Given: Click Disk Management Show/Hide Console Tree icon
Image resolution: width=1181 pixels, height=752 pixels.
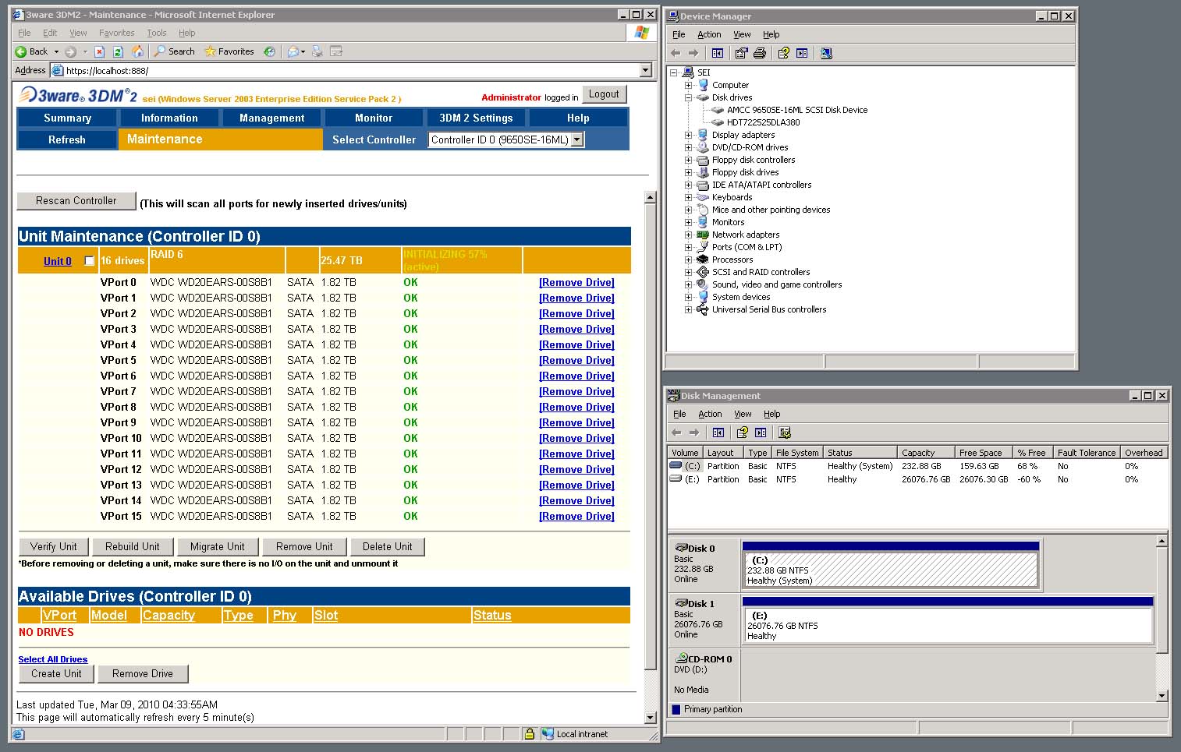Looking at the screenshot, I should click(x=718, y=432).
